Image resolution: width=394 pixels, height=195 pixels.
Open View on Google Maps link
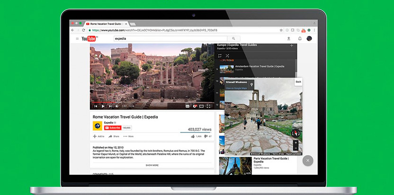236,88
